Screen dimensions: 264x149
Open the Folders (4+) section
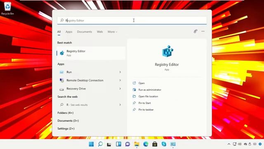[66, 113]
